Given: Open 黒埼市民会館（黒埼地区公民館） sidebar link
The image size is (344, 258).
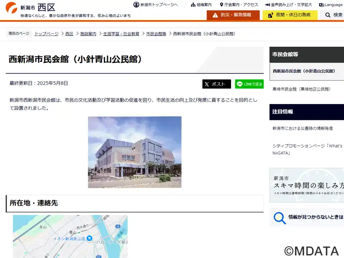Looking at the screenshot, I should (x=301, y=89).
